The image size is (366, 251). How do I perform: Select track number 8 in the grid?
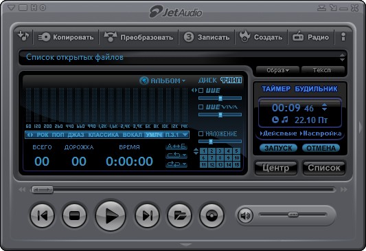[x=220, y=158]
